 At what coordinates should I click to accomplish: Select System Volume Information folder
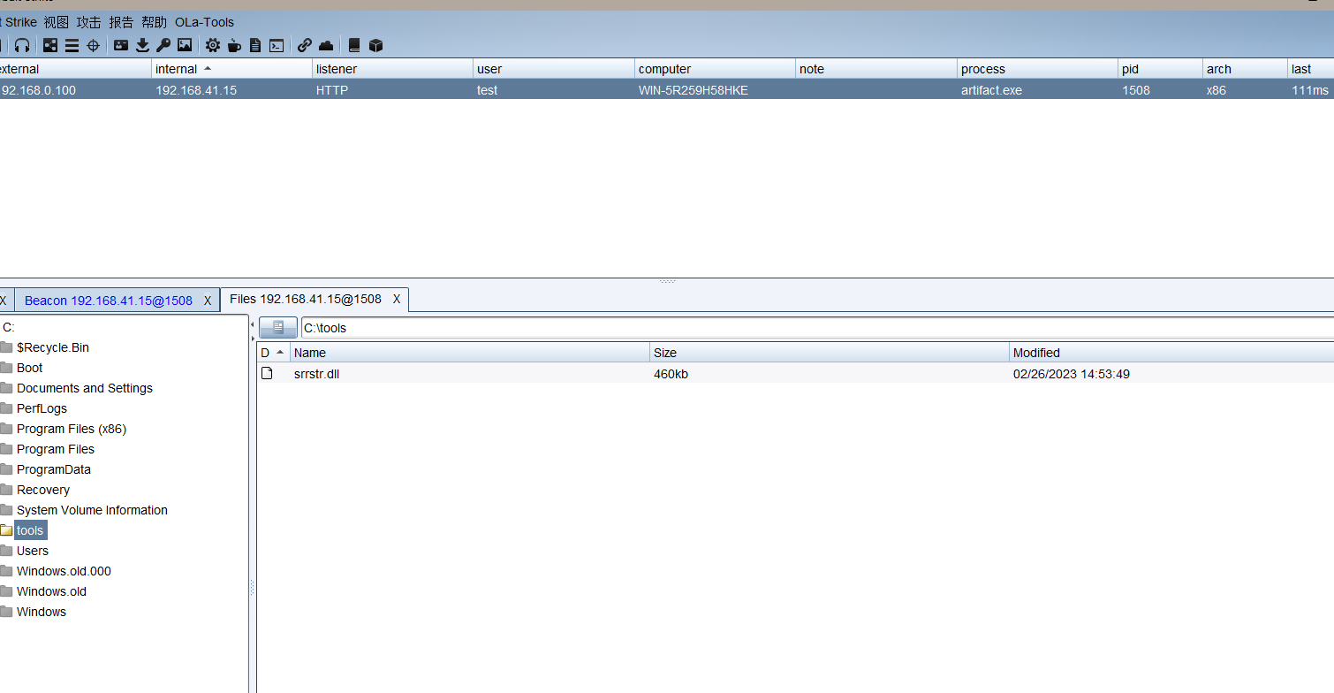[x=92, y=510]
